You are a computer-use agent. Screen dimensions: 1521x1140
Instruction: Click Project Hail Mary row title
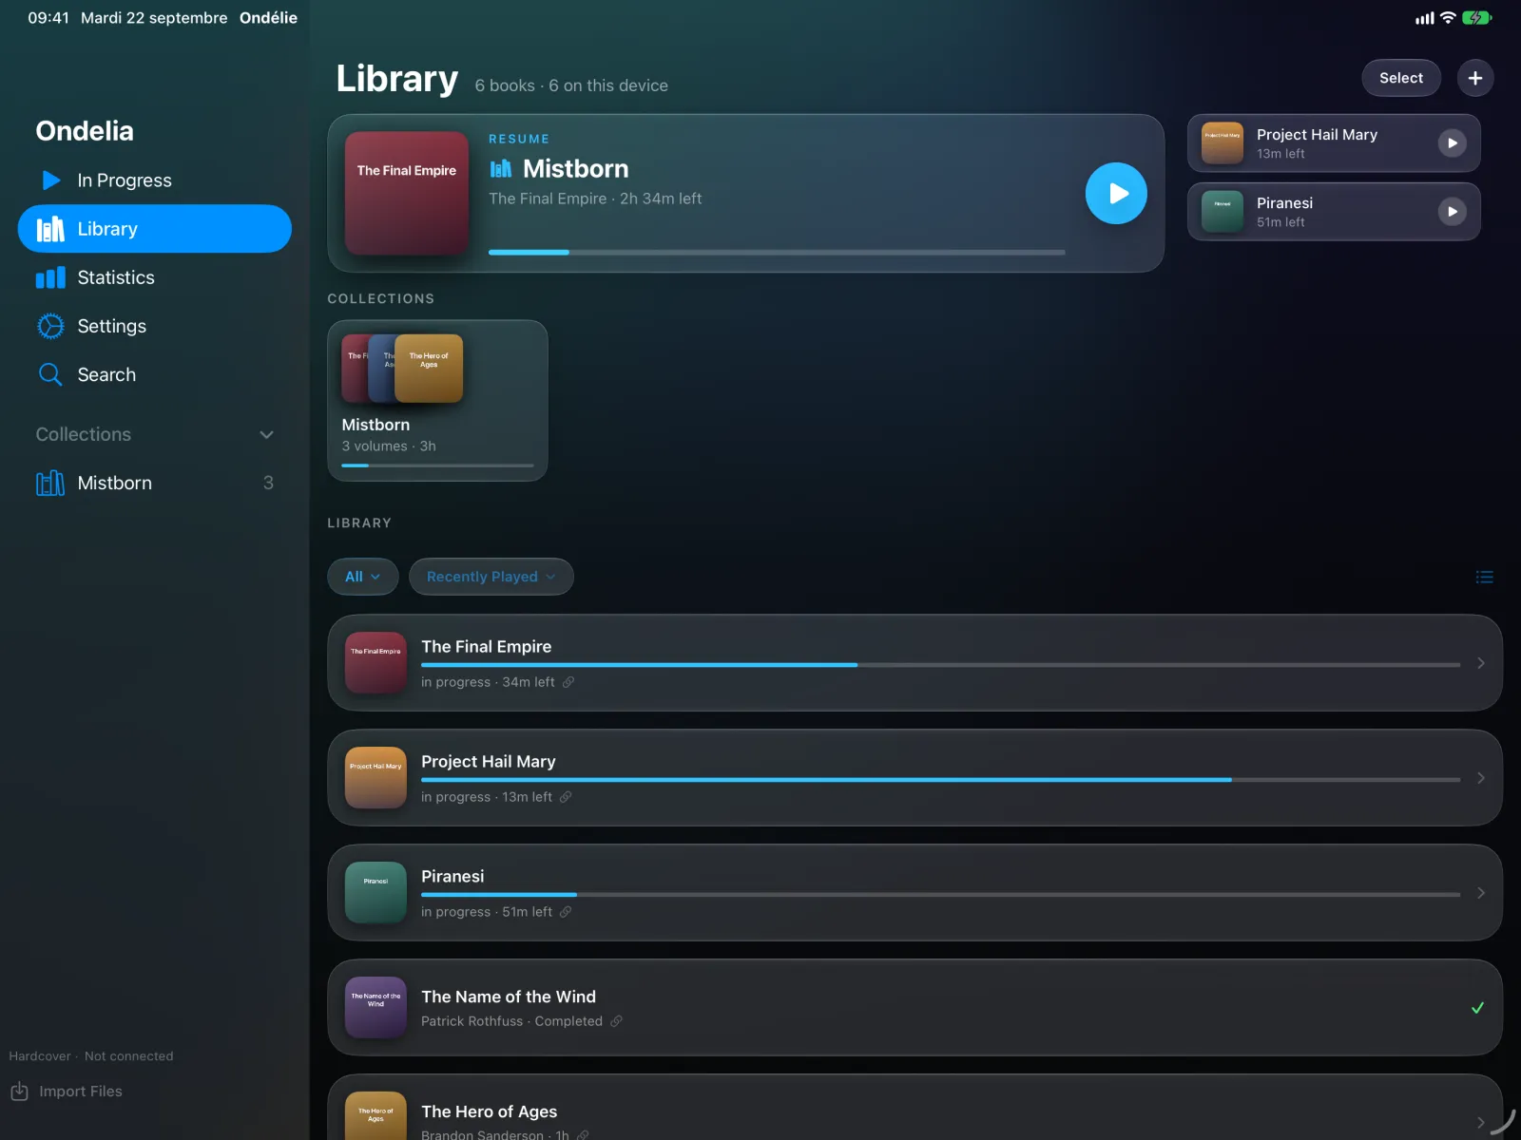(489, 762)
